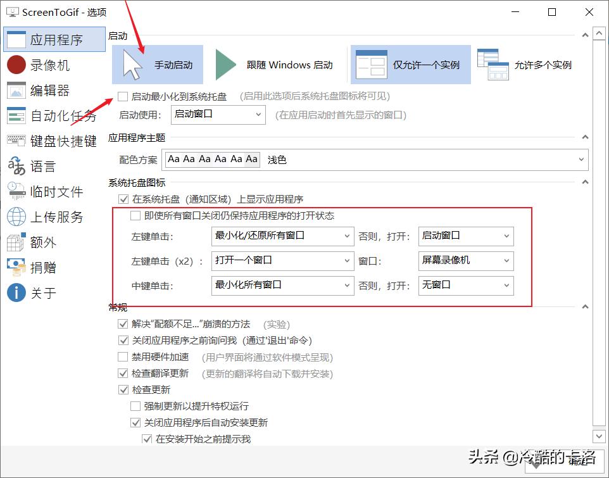Open the 语言 settings page
This screenshot has width=609, height=478.
39,166
